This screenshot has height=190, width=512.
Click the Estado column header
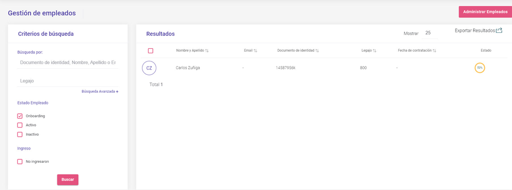tap(486, 51)
